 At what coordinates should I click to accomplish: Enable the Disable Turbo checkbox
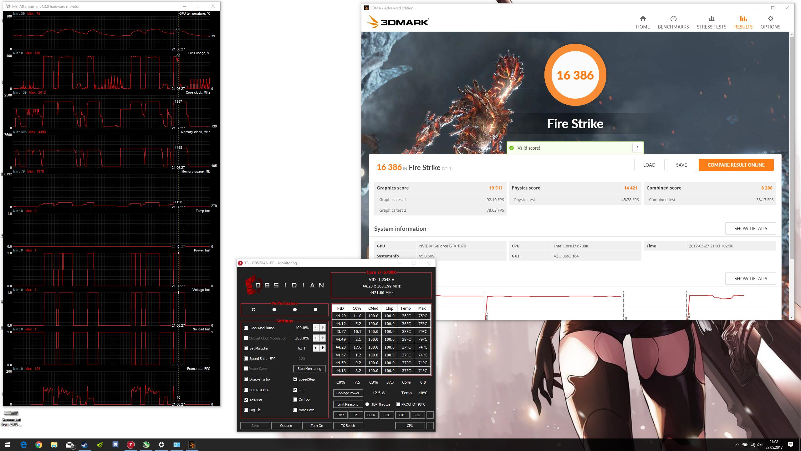click(x=246, y=379)
